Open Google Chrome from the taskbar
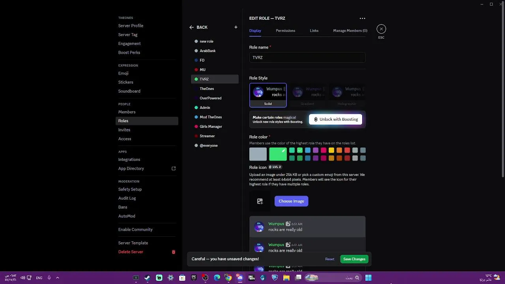505x284 pixels. point(228,278)
